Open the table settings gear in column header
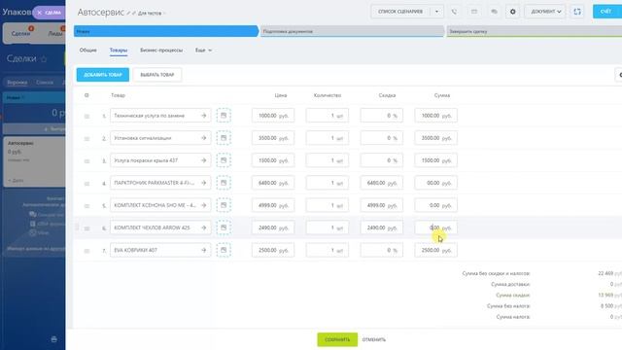The height and width of the screenshot is (350, 622). click(86, 95)
